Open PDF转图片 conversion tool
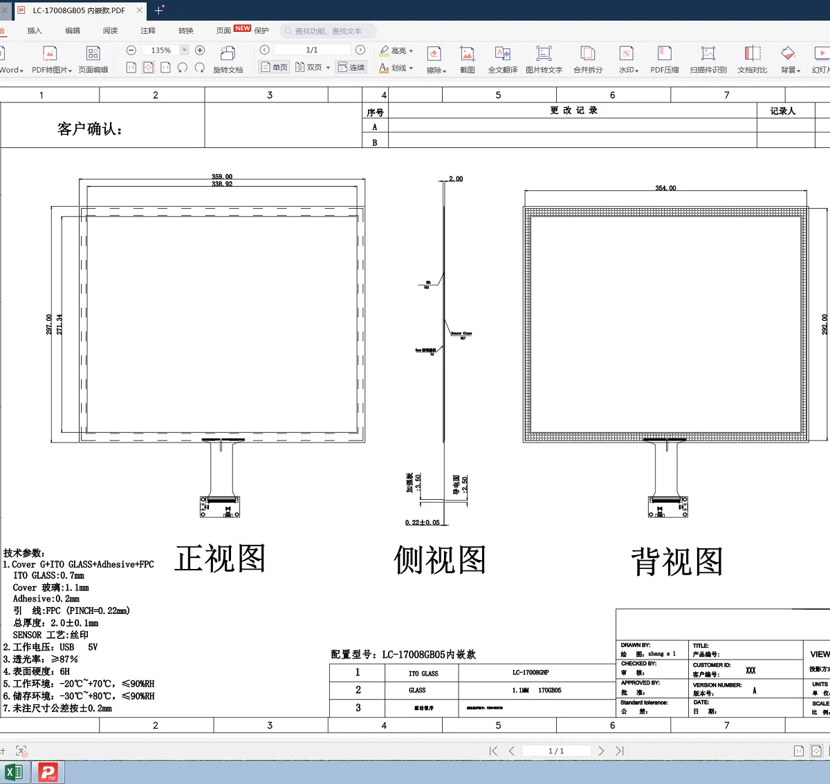This screenshot has height=784, width=830. [50, 59]
